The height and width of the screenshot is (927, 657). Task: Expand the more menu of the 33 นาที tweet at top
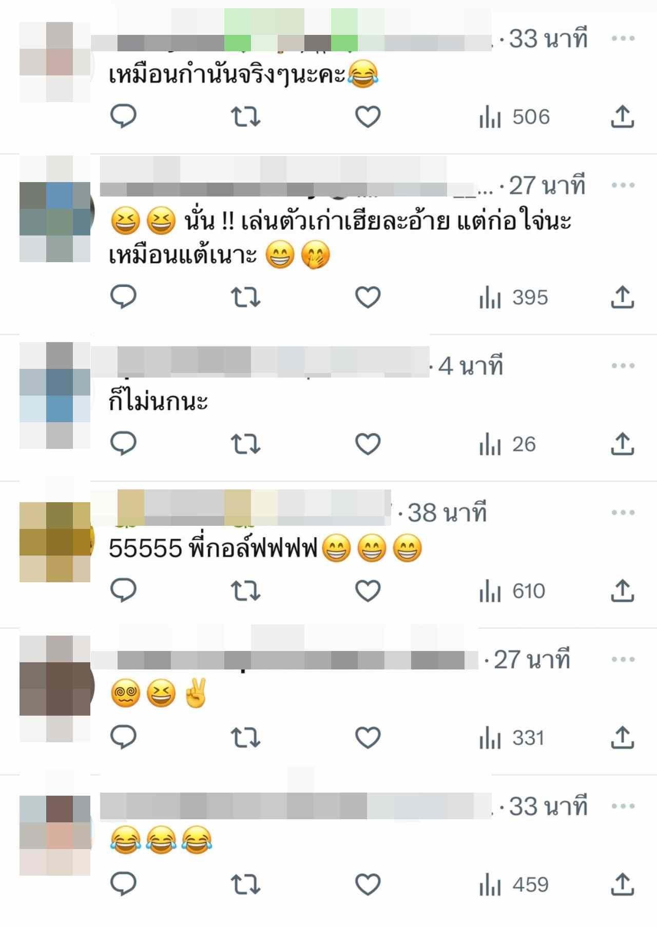(x=623, y=38)
